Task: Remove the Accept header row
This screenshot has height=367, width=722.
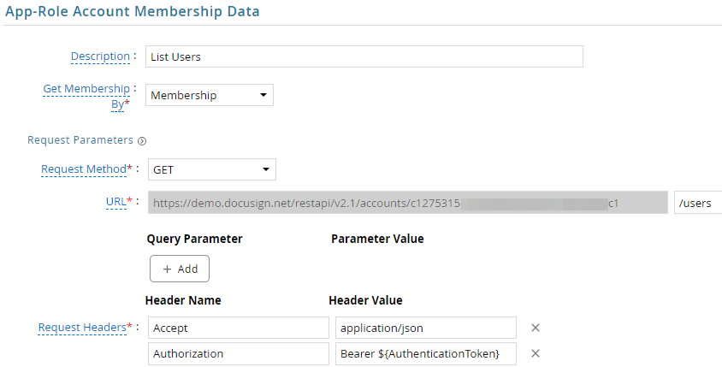Action: [x=535, y=328]
